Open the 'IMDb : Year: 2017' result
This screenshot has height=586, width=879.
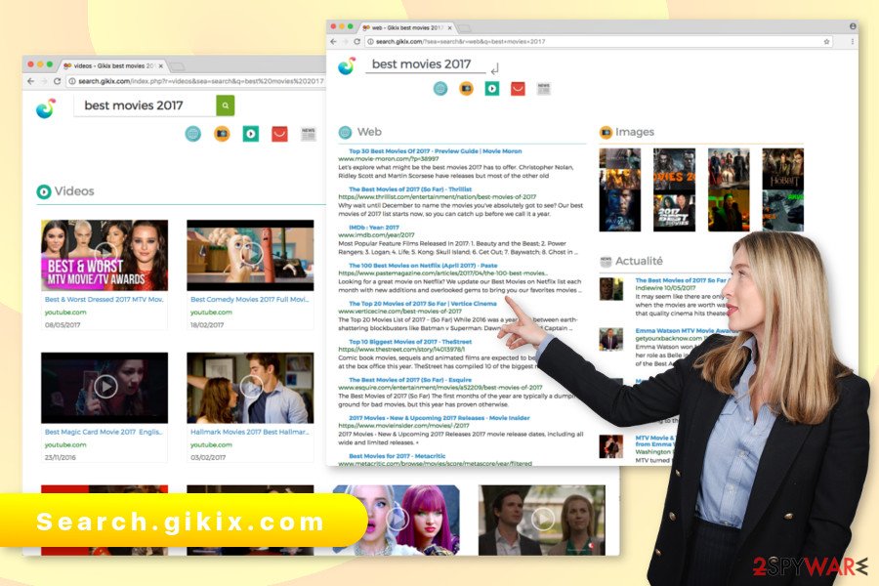pyautogui.click(x=374, y=228)
